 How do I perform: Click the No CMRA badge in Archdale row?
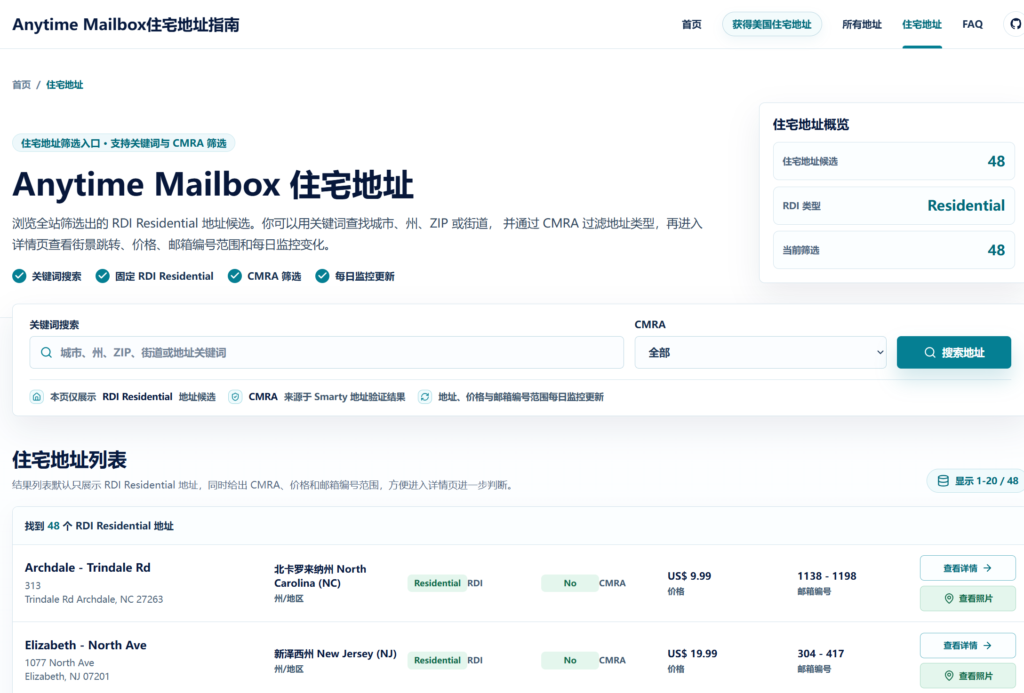tap(570, 583)
